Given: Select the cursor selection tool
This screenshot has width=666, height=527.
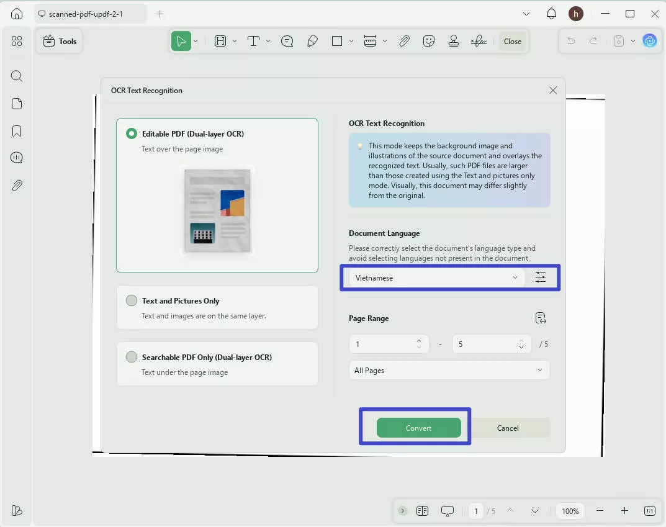Looking at the screenshot, I should (181, 41).
